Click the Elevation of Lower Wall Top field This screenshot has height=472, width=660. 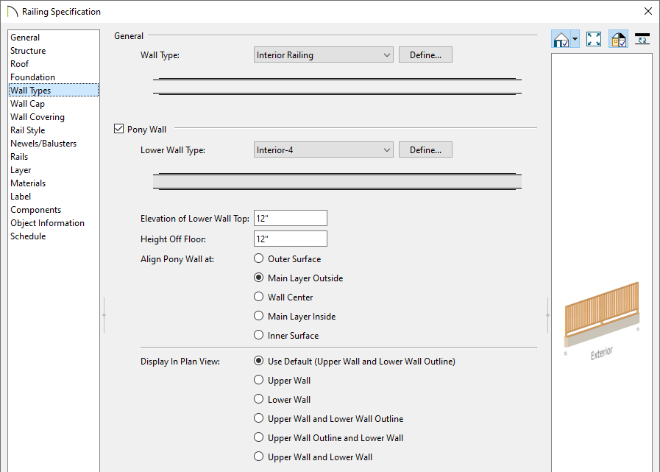point(291,218)
